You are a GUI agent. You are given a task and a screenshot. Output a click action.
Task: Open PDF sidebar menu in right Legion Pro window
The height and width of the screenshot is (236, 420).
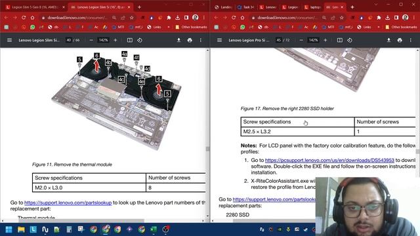[x=219, y=40]
